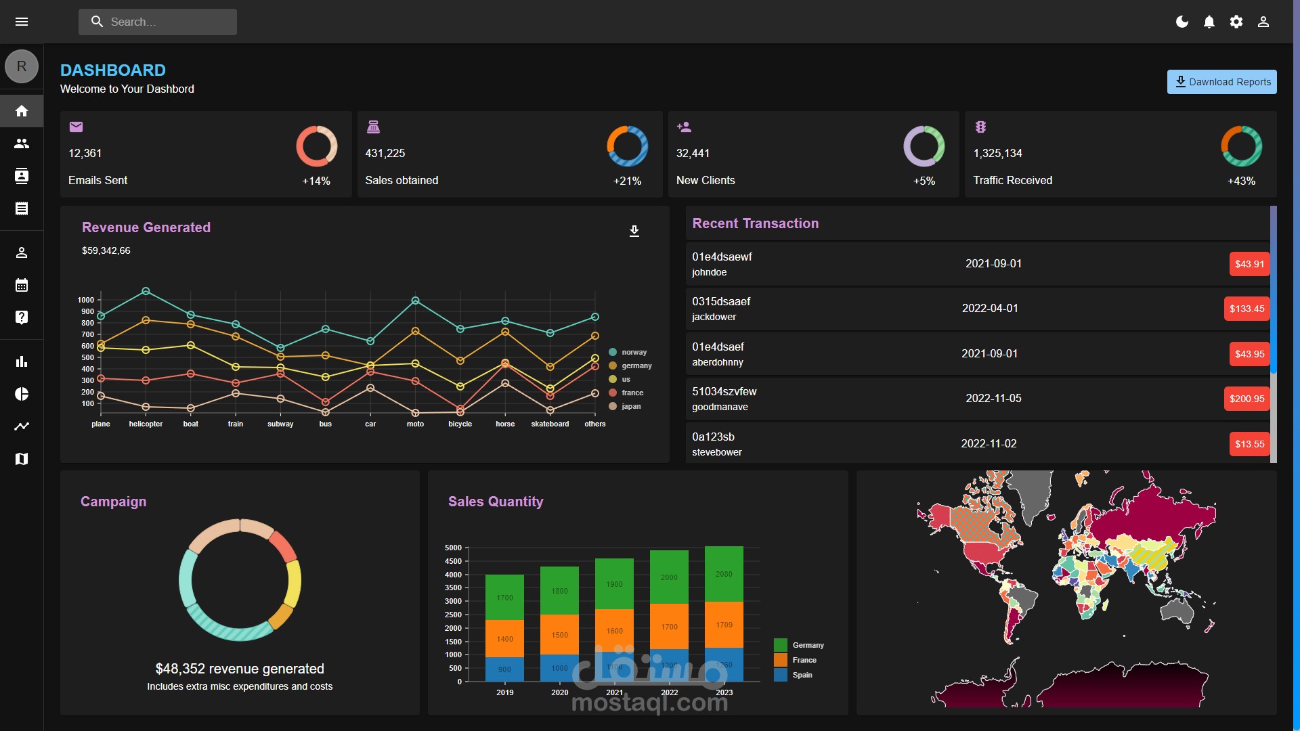The image size is (1300, 731).
Task: Click Germany swatch in bar legend
Action: (x=781, y=645)
